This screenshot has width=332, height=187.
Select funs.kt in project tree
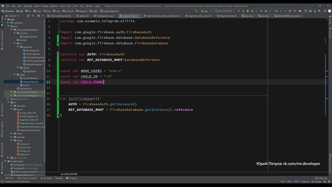point(26,85)
